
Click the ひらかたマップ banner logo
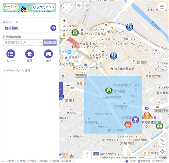coord(29,8)
